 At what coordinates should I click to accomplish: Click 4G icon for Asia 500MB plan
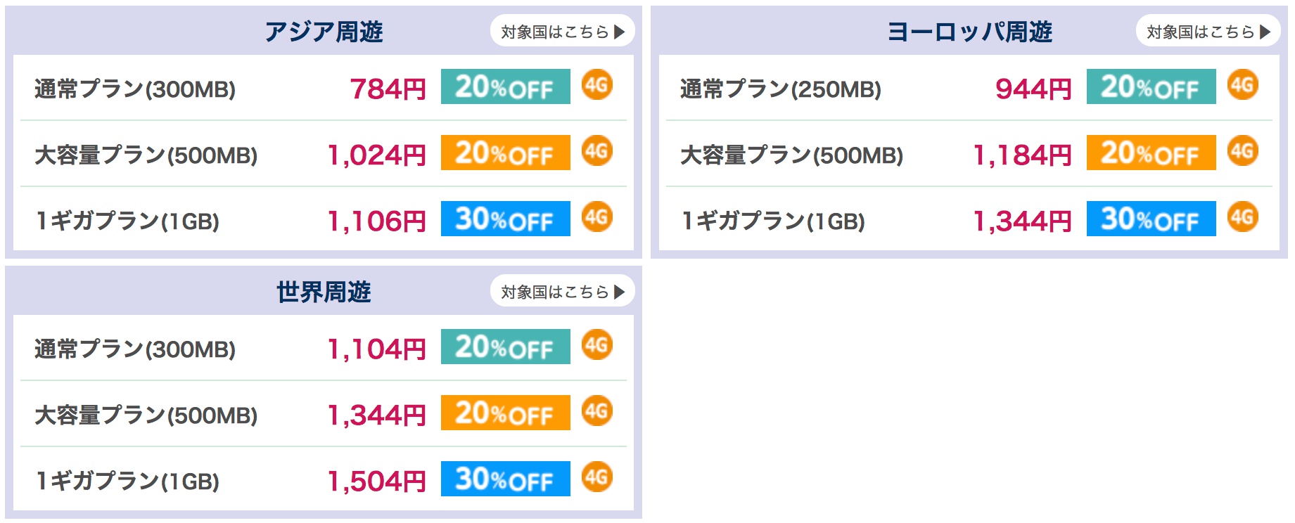(x=597, y=151)
